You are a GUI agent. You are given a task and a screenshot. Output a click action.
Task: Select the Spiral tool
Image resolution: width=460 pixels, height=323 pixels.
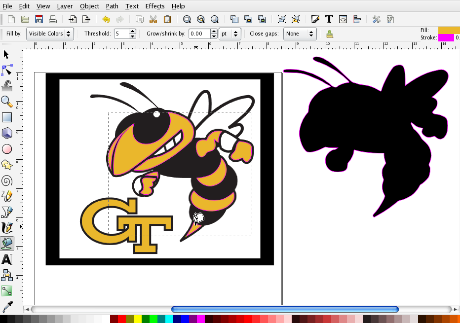pos(7,180)
